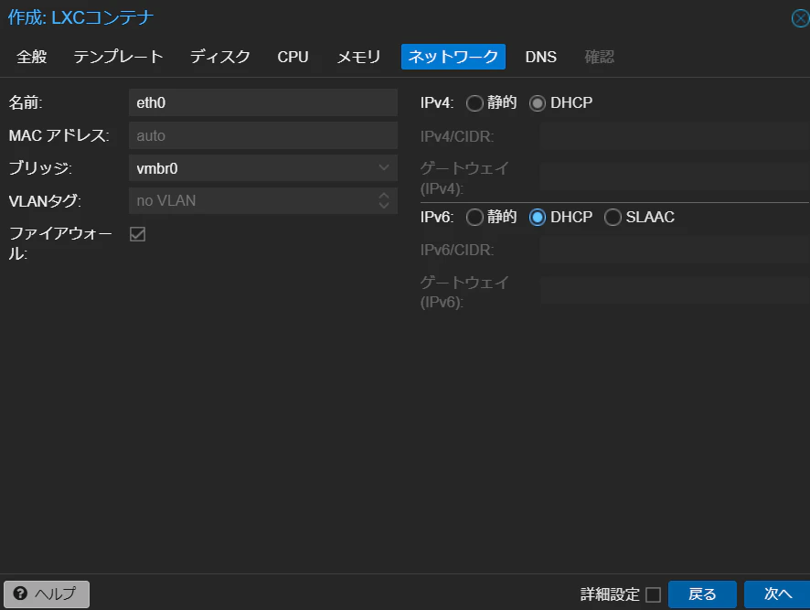Close the LXC container creation dialog
This screenshot has height=610, width=810.
[x=800, y=18]
